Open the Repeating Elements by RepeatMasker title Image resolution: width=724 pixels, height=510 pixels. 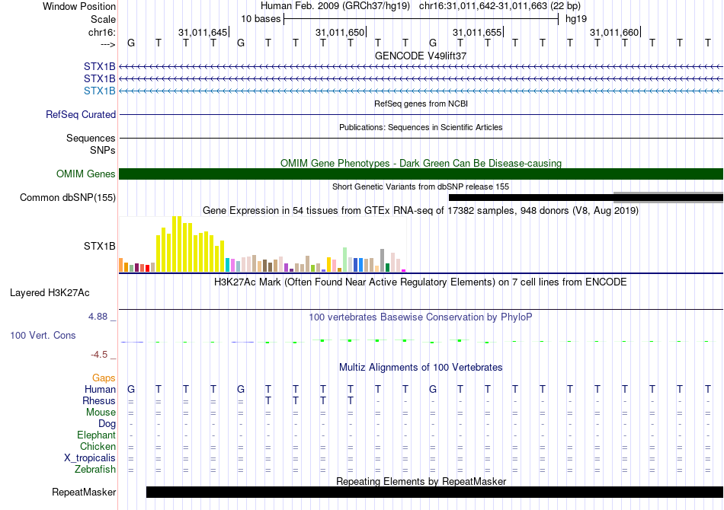click(421, 482)
